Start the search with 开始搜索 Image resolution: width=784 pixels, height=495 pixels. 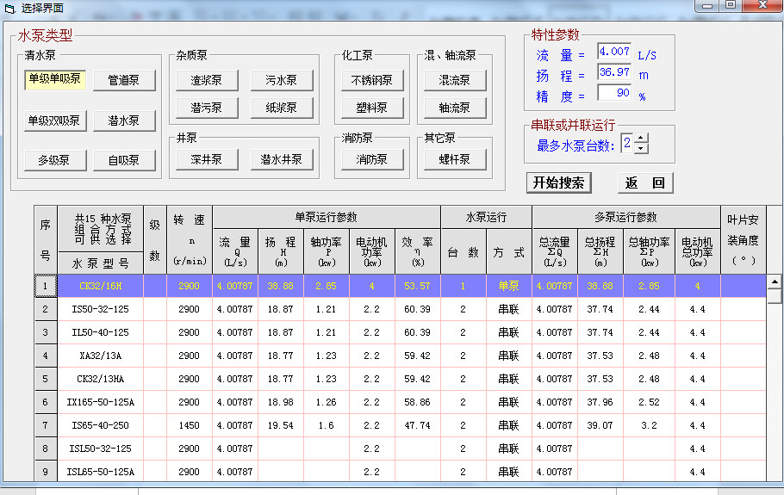pyautogui.click(x=558, y=183)
